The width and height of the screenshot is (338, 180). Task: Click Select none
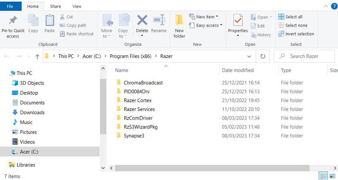(x=293, y=25)
